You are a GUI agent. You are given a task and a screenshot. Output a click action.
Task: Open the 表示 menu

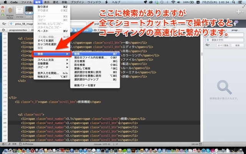(47, 2)
